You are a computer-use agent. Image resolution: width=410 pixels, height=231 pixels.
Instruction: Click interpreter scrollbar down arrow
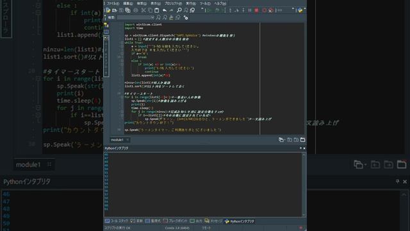304,215
